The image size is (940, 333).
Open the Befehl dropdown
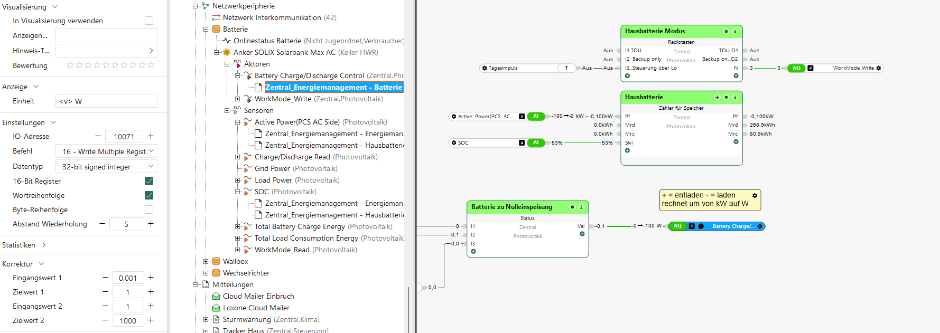[x=106, y=151]
